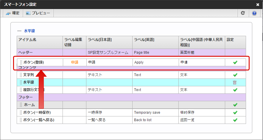Toggle the green checkmark for 文字列 row
The height and width of the screenshot is (140, 263).
click(235, 75)
